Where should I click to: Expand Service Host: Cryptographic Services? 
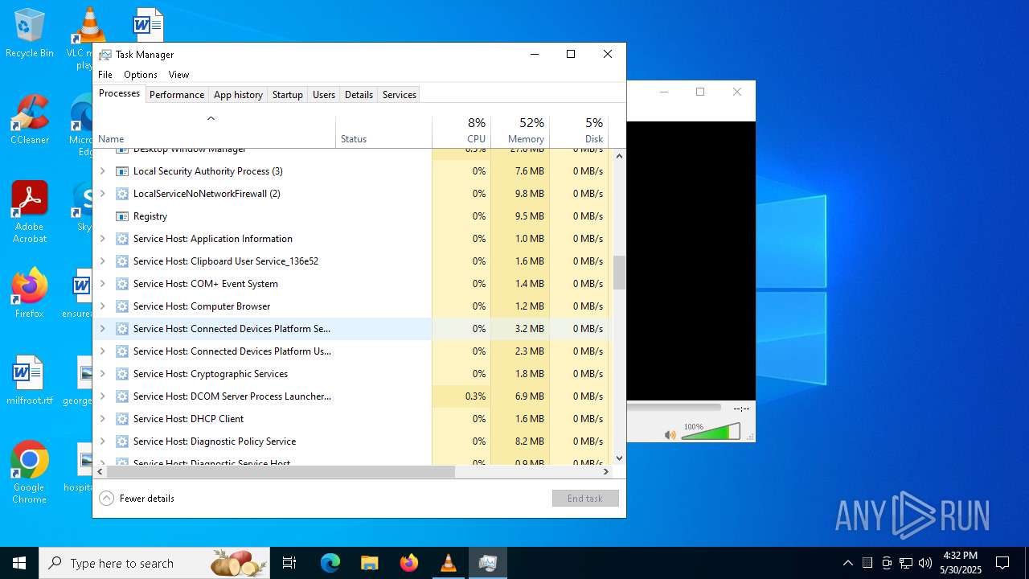[102, 374]
